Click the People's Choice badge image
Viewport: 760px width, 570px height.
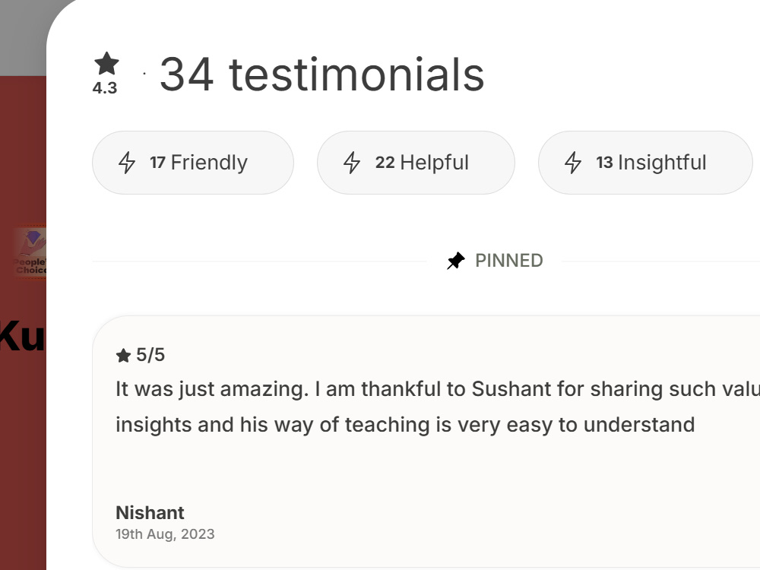30,252
